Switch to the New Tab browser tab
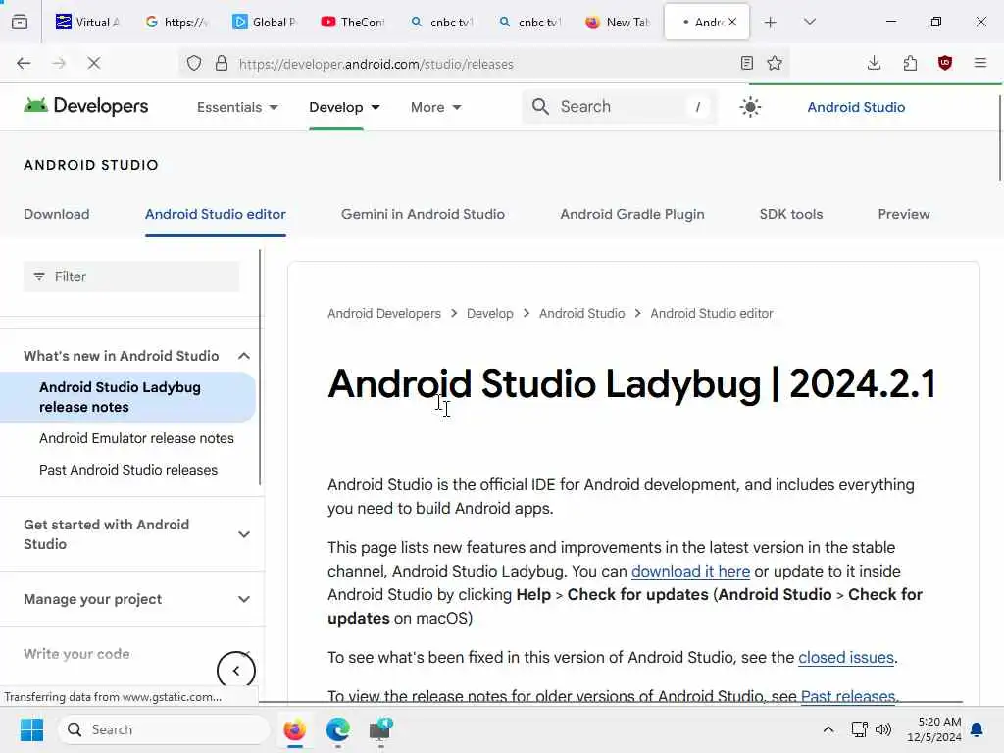 pyautogui.click(x=618, y=22)
